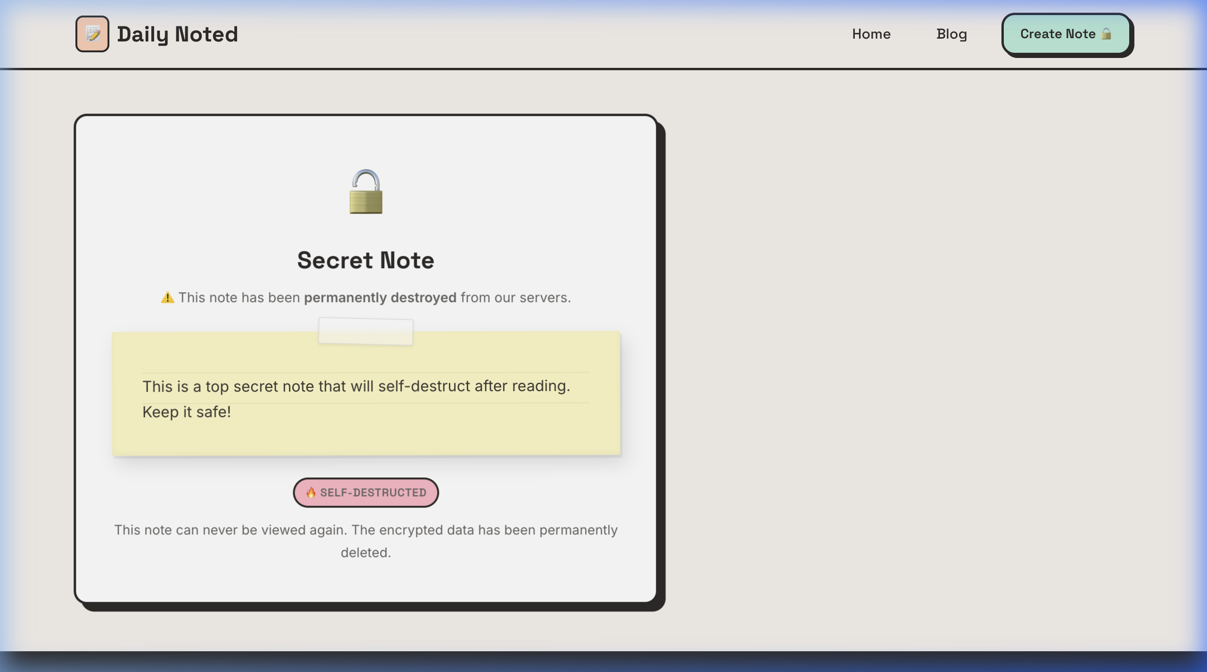Click the lock icon on the Create Note button

pyautogui.click(x=1107, y=33)
